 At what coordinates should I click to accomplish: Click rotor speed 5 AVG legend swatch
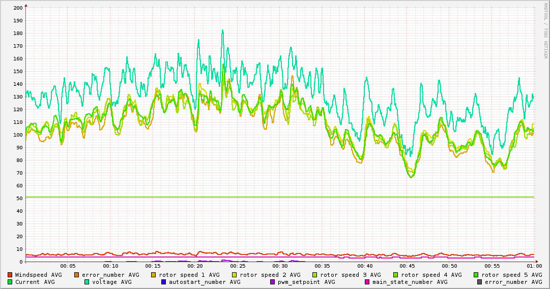click(476, 275)
